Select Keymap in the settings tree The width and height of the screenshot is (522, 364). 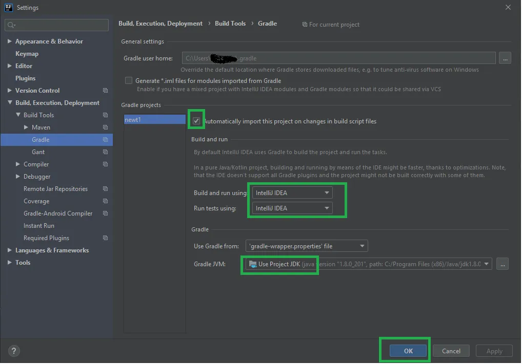point(27,54)
